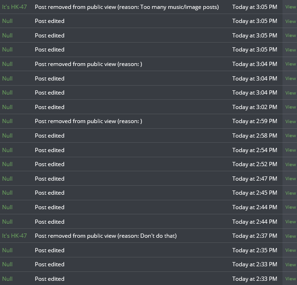Click Null username on 2:35 PM edit row
The width and height of the screenshot is (297, 285).
pyautogui.click(x=7, y=250)
